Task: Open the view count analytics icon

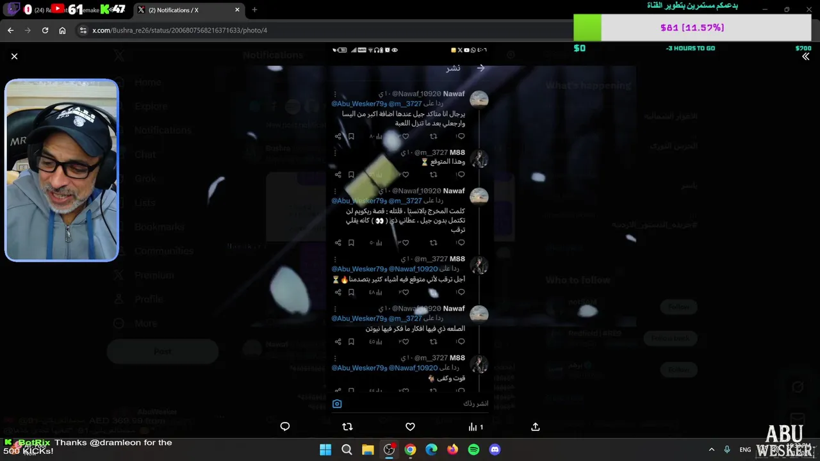Action: 475,426
